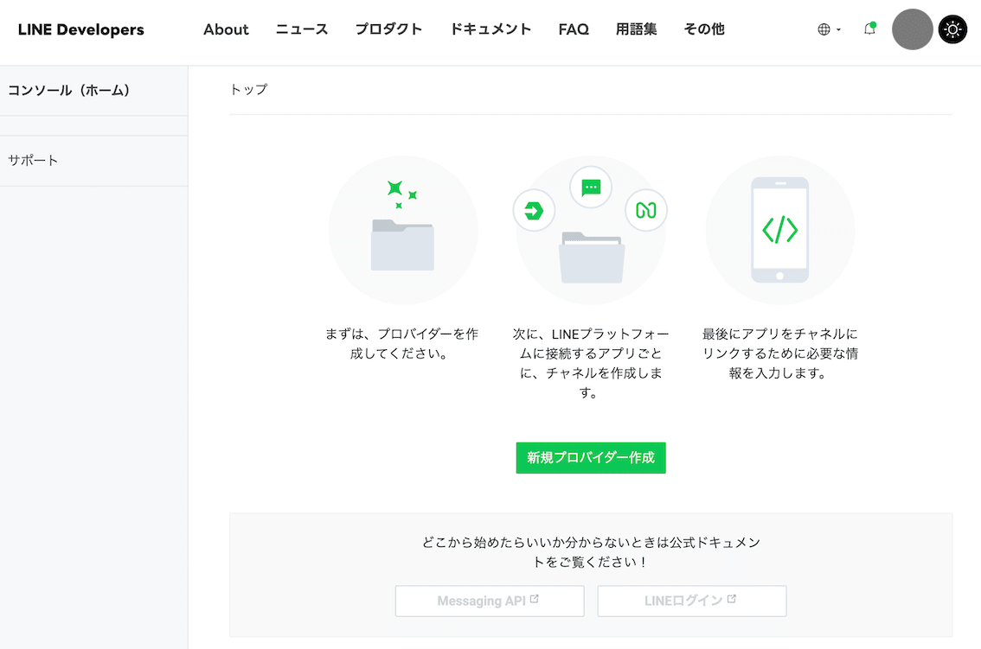The width and height of the screenshot is (981, 649).
Task: Open the ドキュメント menu
Action: pos(490,29)
